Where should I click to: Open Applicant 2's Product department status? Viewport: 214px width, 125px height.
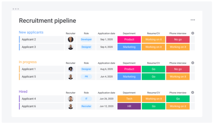coord(129,40)
